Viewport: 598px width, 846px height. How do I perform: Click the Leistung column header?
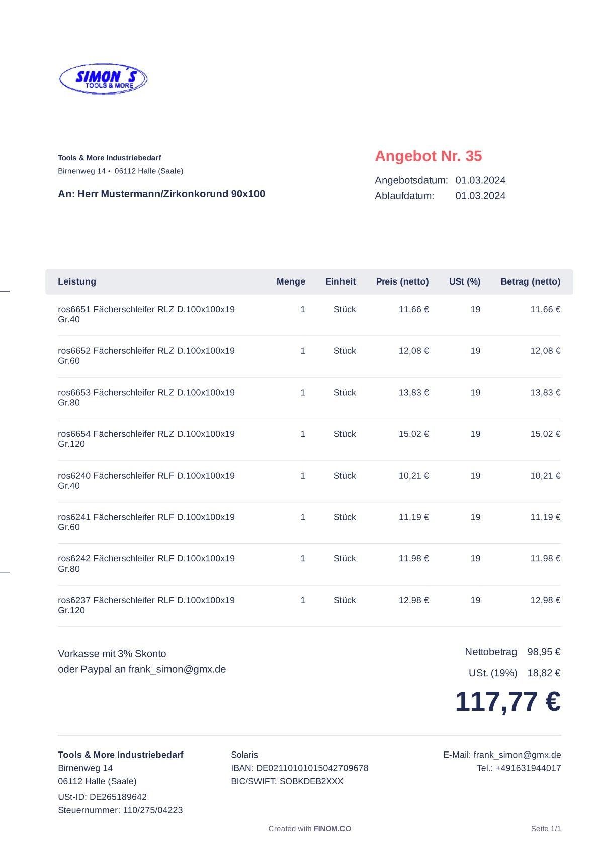pyautogui.click(x=77, y=281)
